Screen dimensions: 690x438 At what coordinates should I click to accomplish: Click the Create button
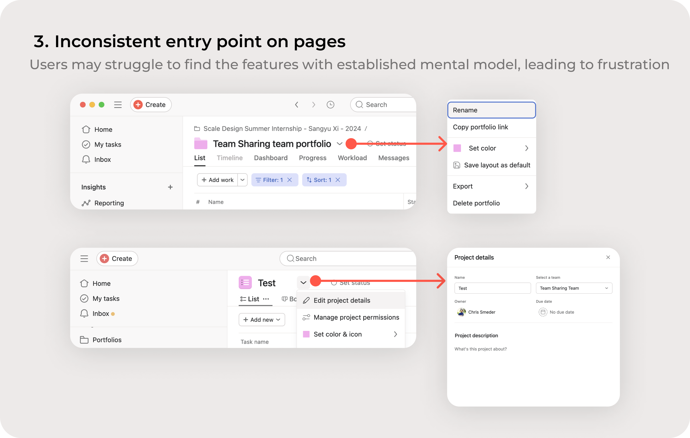pos(151,105)
